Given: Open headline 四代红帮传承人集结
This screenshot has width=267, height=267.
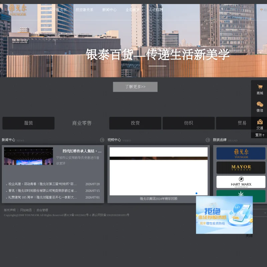Looking at the screenshot, I should (82, 151).
